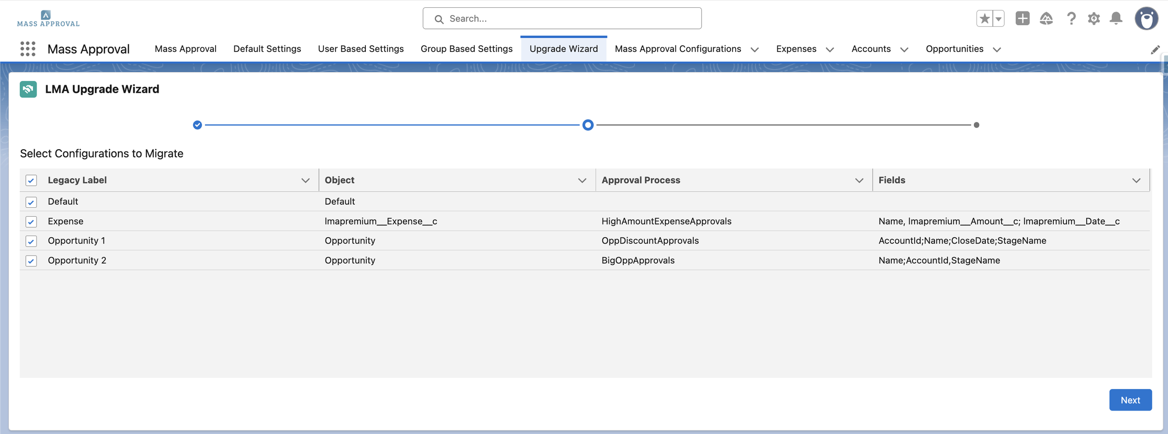Click the Next button
Viewport: 1168px width, 434px height.
click(x=1130, y=400)
